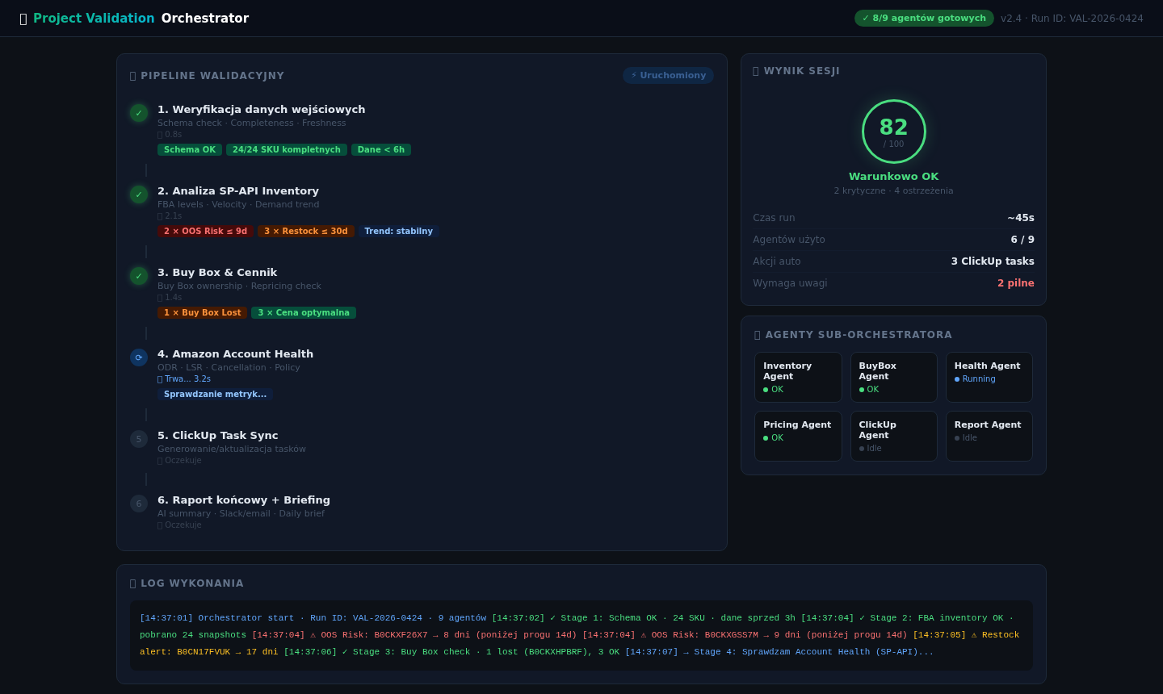This screenshot has height=694, width=1163.
Task: Open the Health Agent card
Action: tap(989, 377)
